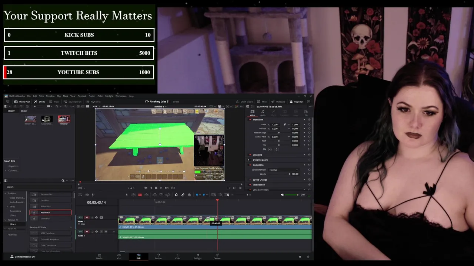Image resolution: width=474 pixels, height=266 pixels.
Task: Open the Workspace menu
Action: click(121, 96)
